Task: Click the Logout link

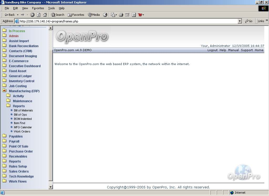Action: pos(212,50)
